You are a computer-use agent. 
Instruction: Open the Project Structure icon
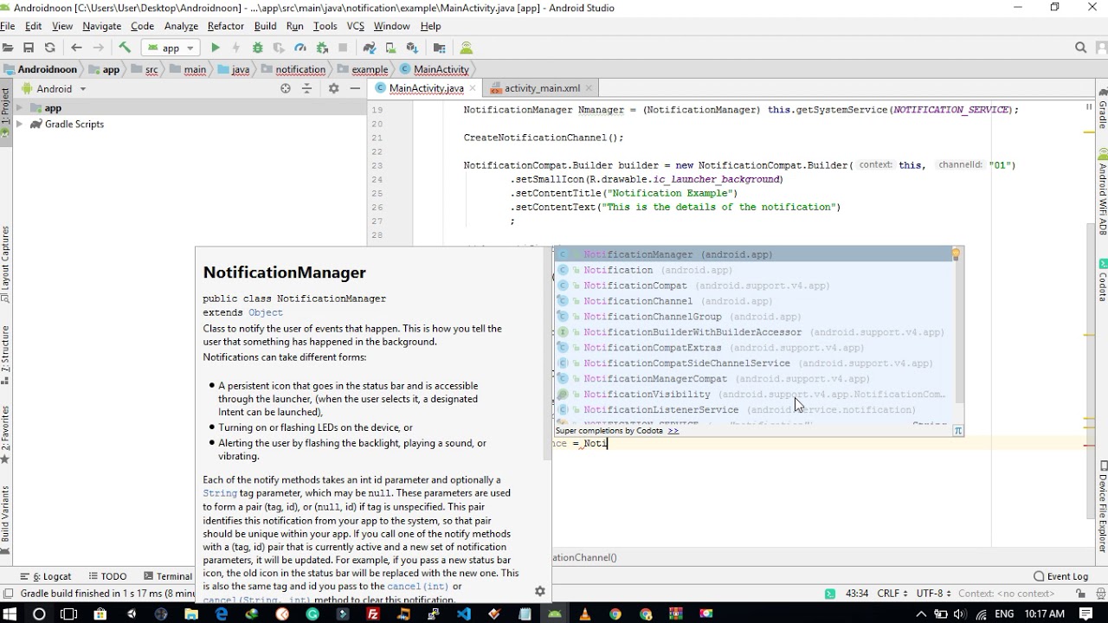[439, 48]
